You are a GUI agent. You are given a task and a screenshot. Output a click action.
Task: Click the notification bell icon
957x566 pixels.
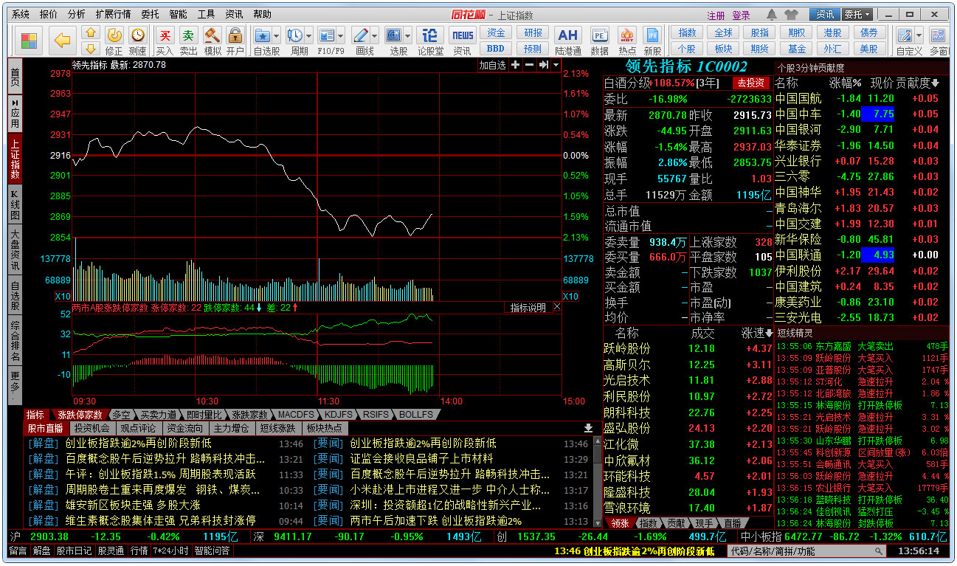click(x=772, y=14)
